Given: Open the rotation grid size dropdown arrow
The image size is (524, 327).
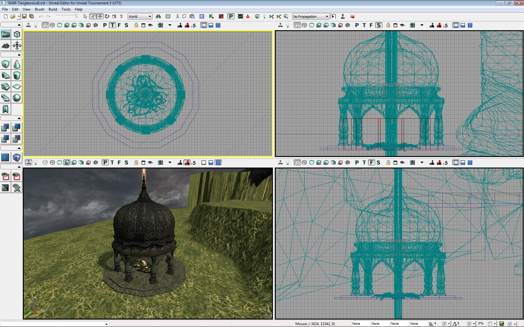Looking at the screenshot, I should (474, 324).
